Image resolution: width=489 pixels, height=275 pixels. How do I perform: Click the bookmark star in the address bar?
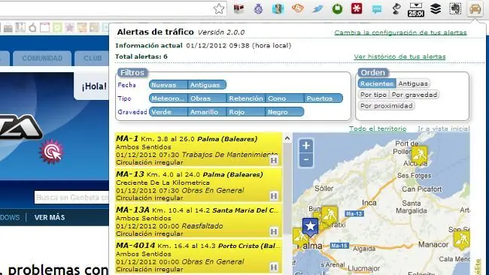(219, 9)
